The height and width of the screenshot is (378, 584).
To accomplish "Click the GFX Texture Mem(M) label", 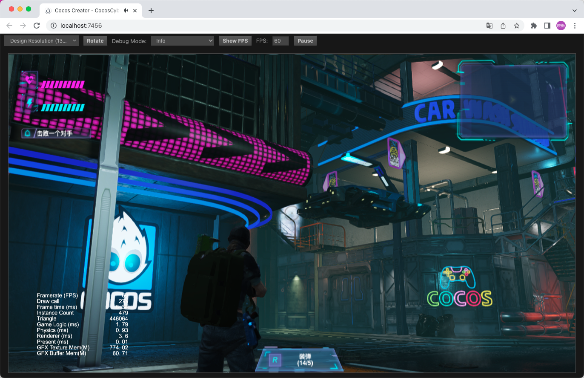I will 63,348.
